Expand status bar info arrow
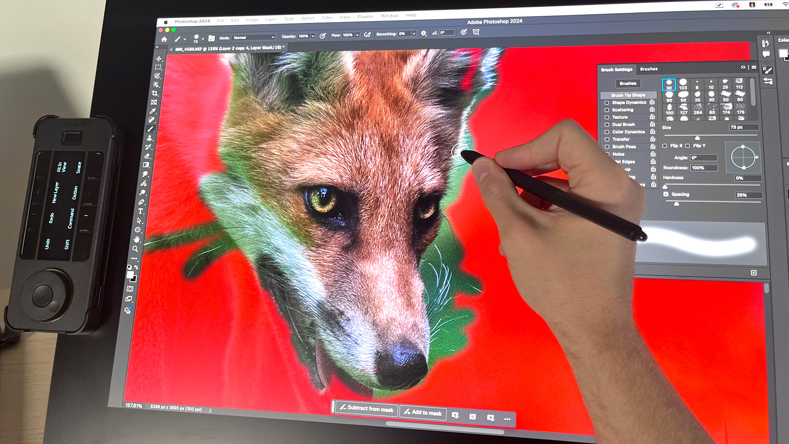The image size is (789, 444). tap(210, 410)
